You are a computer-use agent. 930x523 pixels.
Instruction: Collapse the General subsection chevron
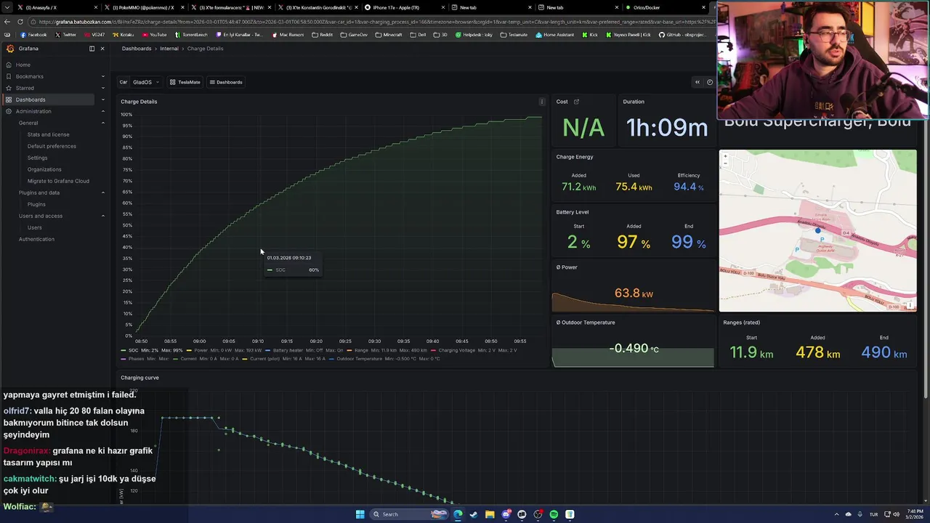pos(102,123)
